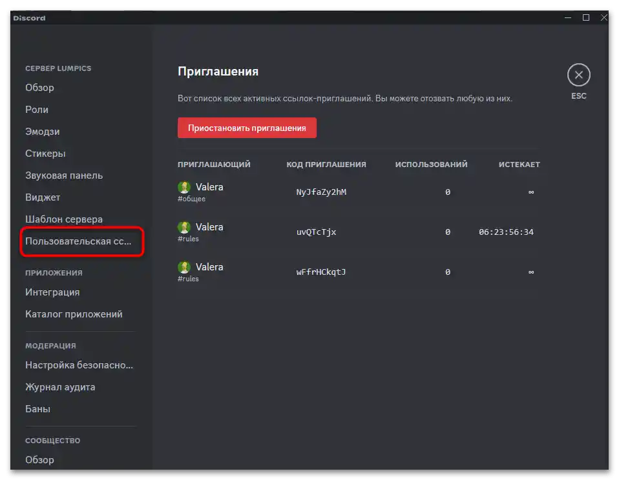Maximize the Discord window
Screen dimensions: 619x480
click(x=586, y=17)
